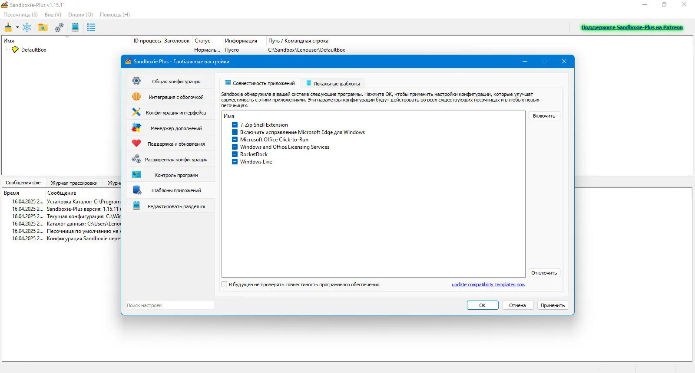Viewport: 695px width, 373px height.
Task: Open Менеджер дополнений puzzle section
Action: point(171,128)
